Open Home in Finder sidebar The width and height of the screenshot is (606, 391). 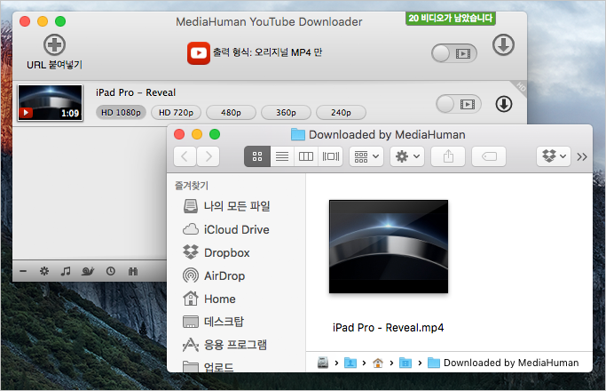(236, 299)
